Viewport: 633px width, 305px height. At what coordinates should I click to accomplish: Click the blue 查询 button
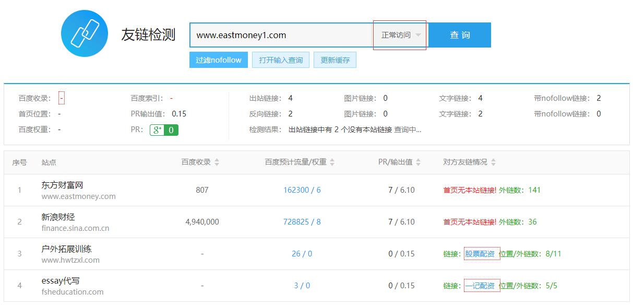460,34
